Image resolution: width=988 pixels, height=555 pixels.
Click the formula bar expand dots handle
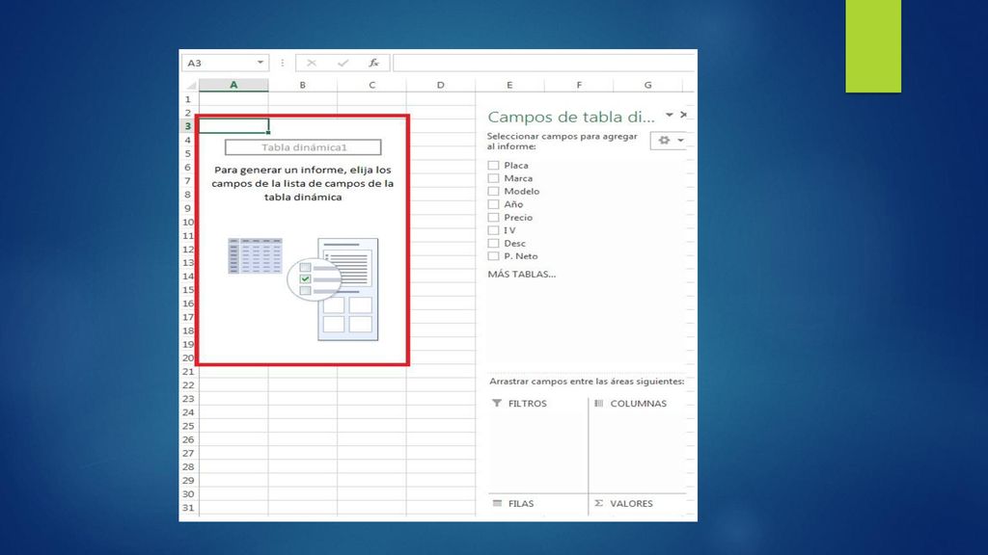pos(283,63)
